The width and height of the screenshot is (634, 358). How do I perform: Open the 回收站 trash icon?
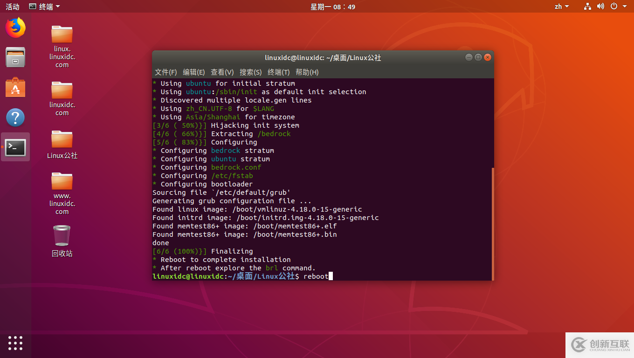(62, 235)
